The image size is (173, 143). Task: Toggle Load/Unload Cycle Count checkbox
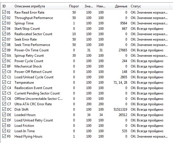pos(4,77)
